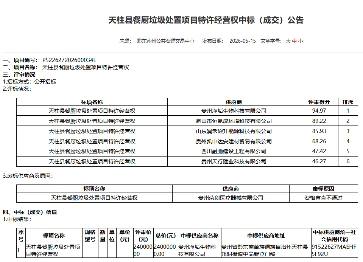Click the 排序 column header
This screenshot has height=262, width=363.
348,102
